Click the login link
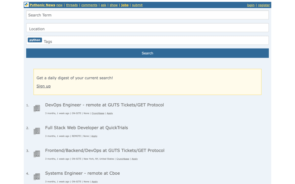This screenshot has height=184, width=295. pyautogui.click(x=251, y=5)
